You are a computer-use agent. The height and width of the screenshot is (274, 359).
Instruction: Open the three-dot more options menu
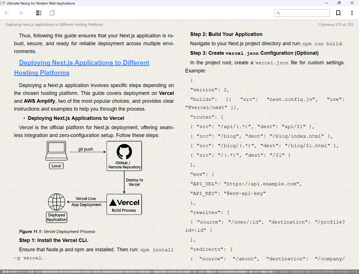[x=352, y=13]
